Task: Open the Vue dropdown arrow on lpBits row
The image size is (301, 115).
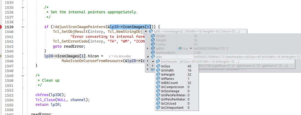Action: [x=191, y=48]
